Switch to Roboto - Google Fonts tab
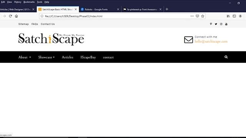This screenshot has height=138, width=246. click(100, 9)
